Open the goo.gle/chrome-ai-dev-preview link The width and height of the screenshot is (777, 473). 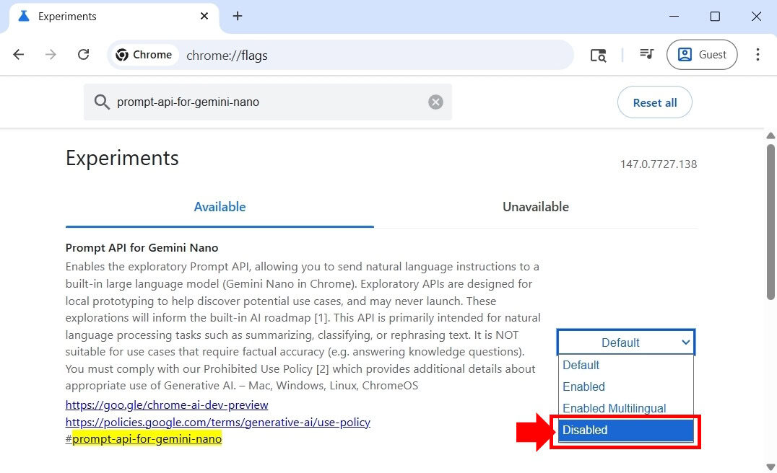[x=167, y=405]
